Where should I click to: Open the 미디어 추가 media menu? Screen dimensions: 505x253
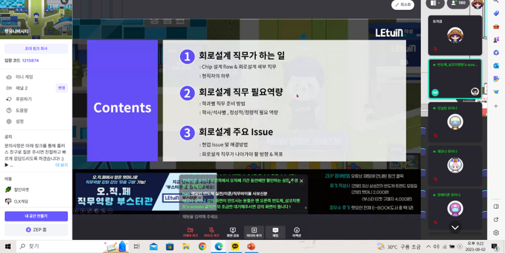pyautogui.click(x=254, y=232)
